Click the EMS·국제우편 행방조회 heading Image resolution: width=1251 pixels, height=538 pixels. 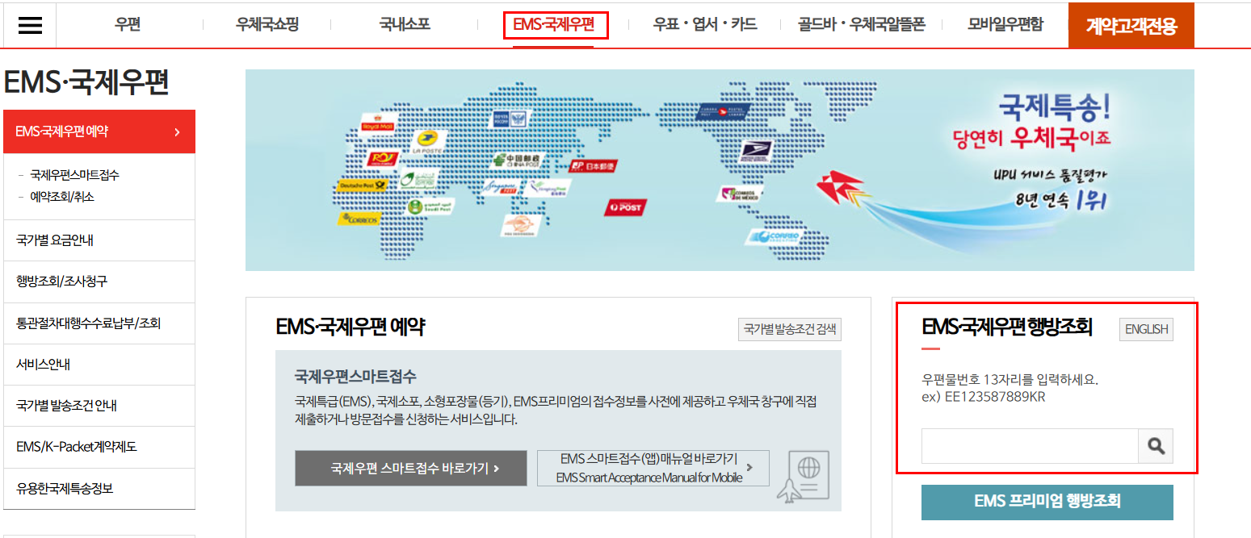pyautogui.click(x=1007, y=327)
